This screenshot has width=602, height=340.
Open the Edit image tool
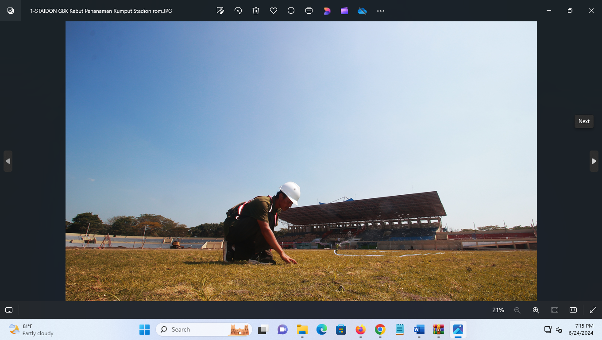pyautogui.click(x=220, y=11)
